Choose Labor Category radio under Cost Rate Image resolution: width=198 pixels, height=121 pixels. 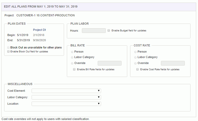click(x=135, y=57)
